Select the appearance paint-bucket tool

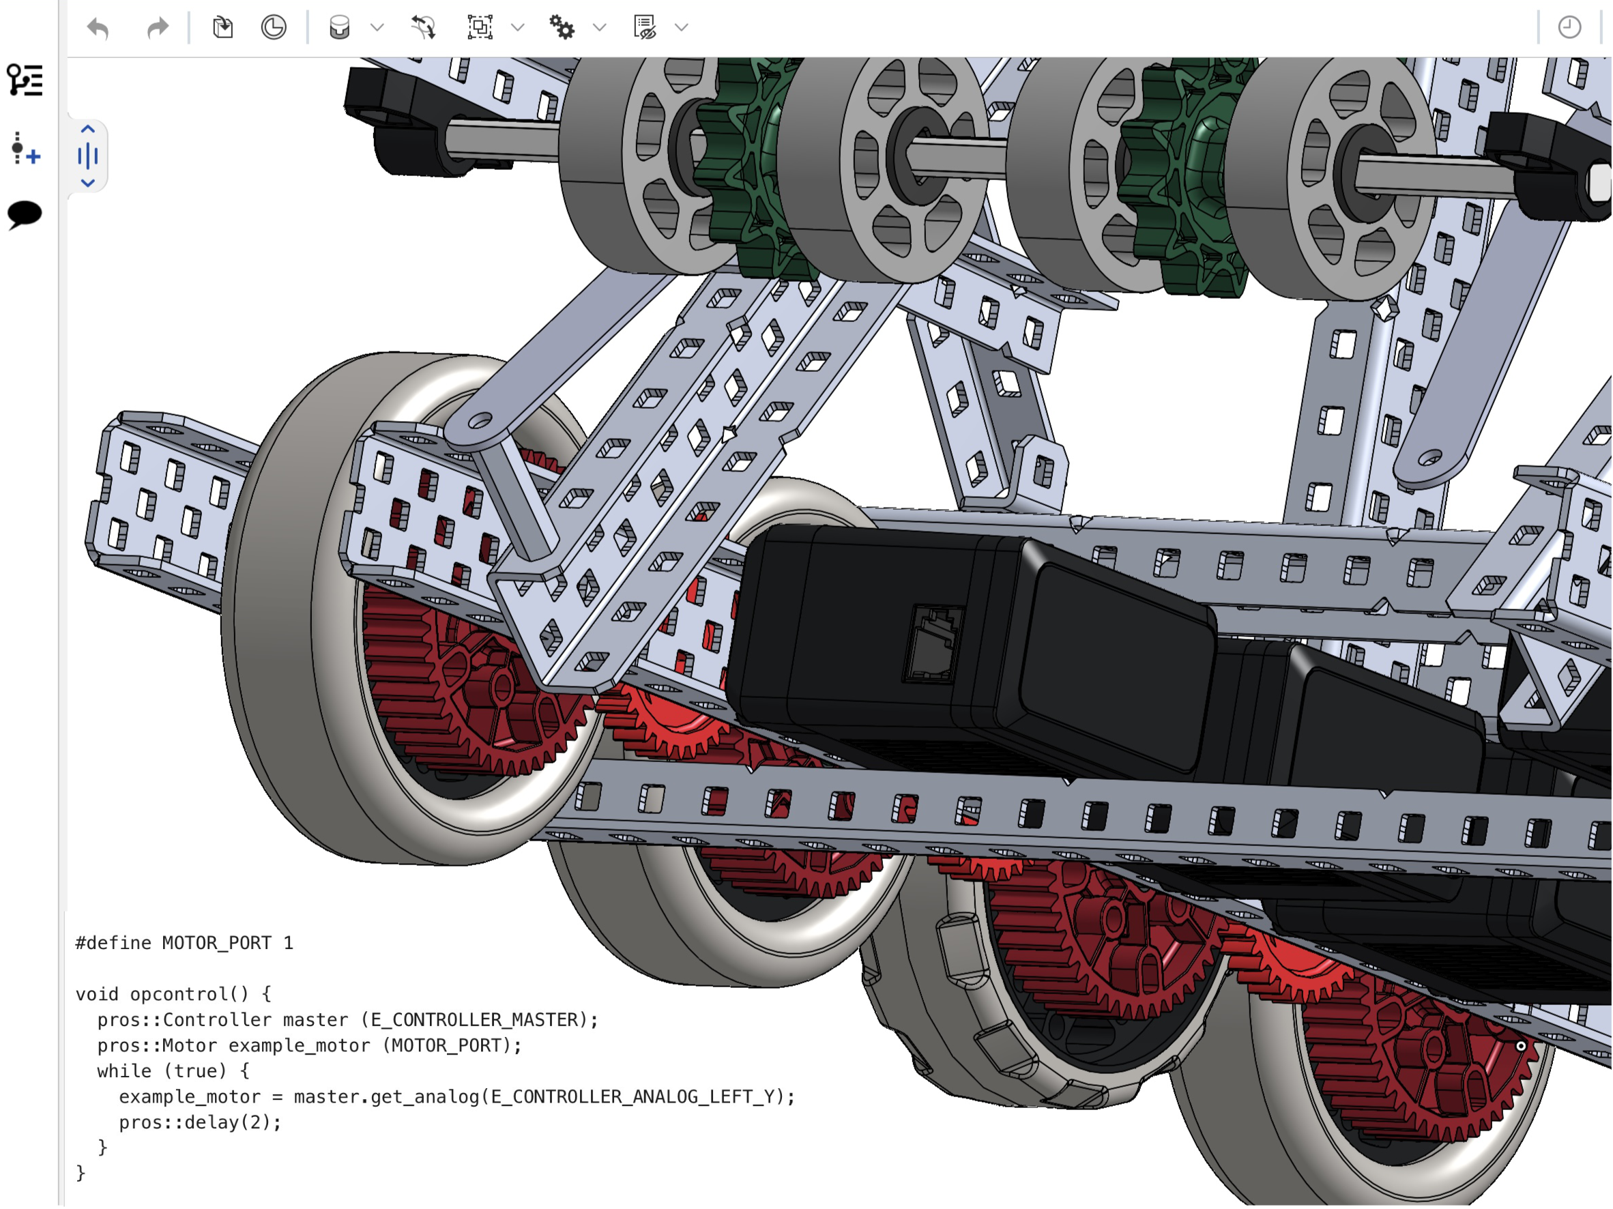338,28
